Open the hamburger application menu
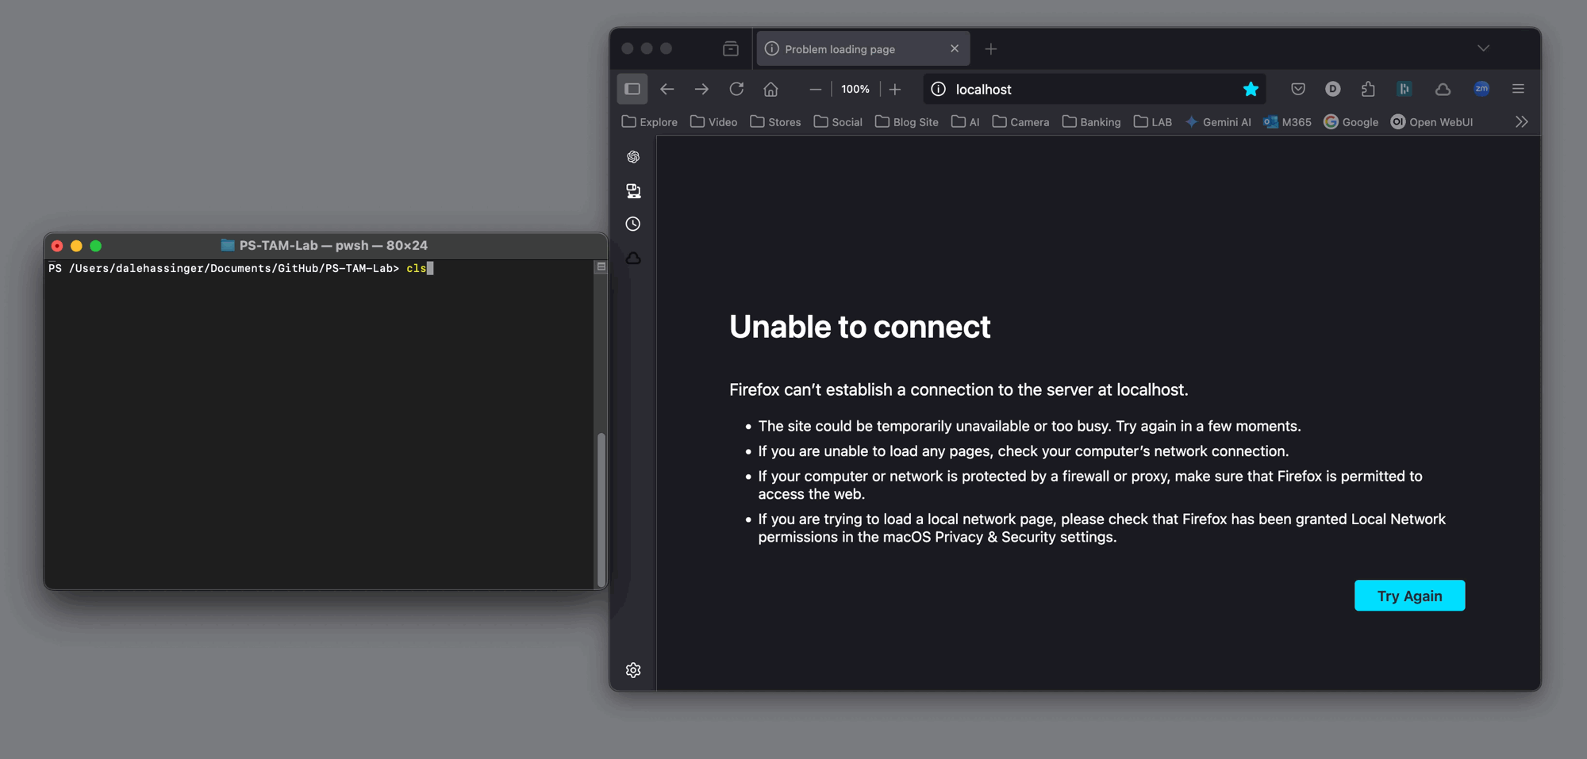This screenshot has height=759, width=1587. (x=1518, y=89)
